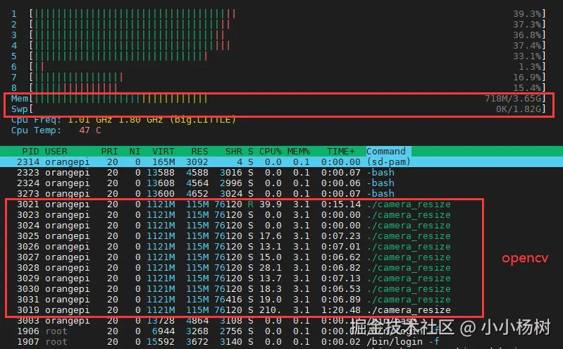This screenshot has width=563, height=349.
Task: Select CPU core 7 meter showing 16.9%
Action: click(x=278, y=78)
